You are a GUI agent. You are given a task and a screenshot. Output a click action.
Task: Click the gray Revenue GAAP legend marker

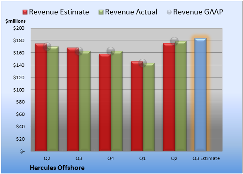169,12
